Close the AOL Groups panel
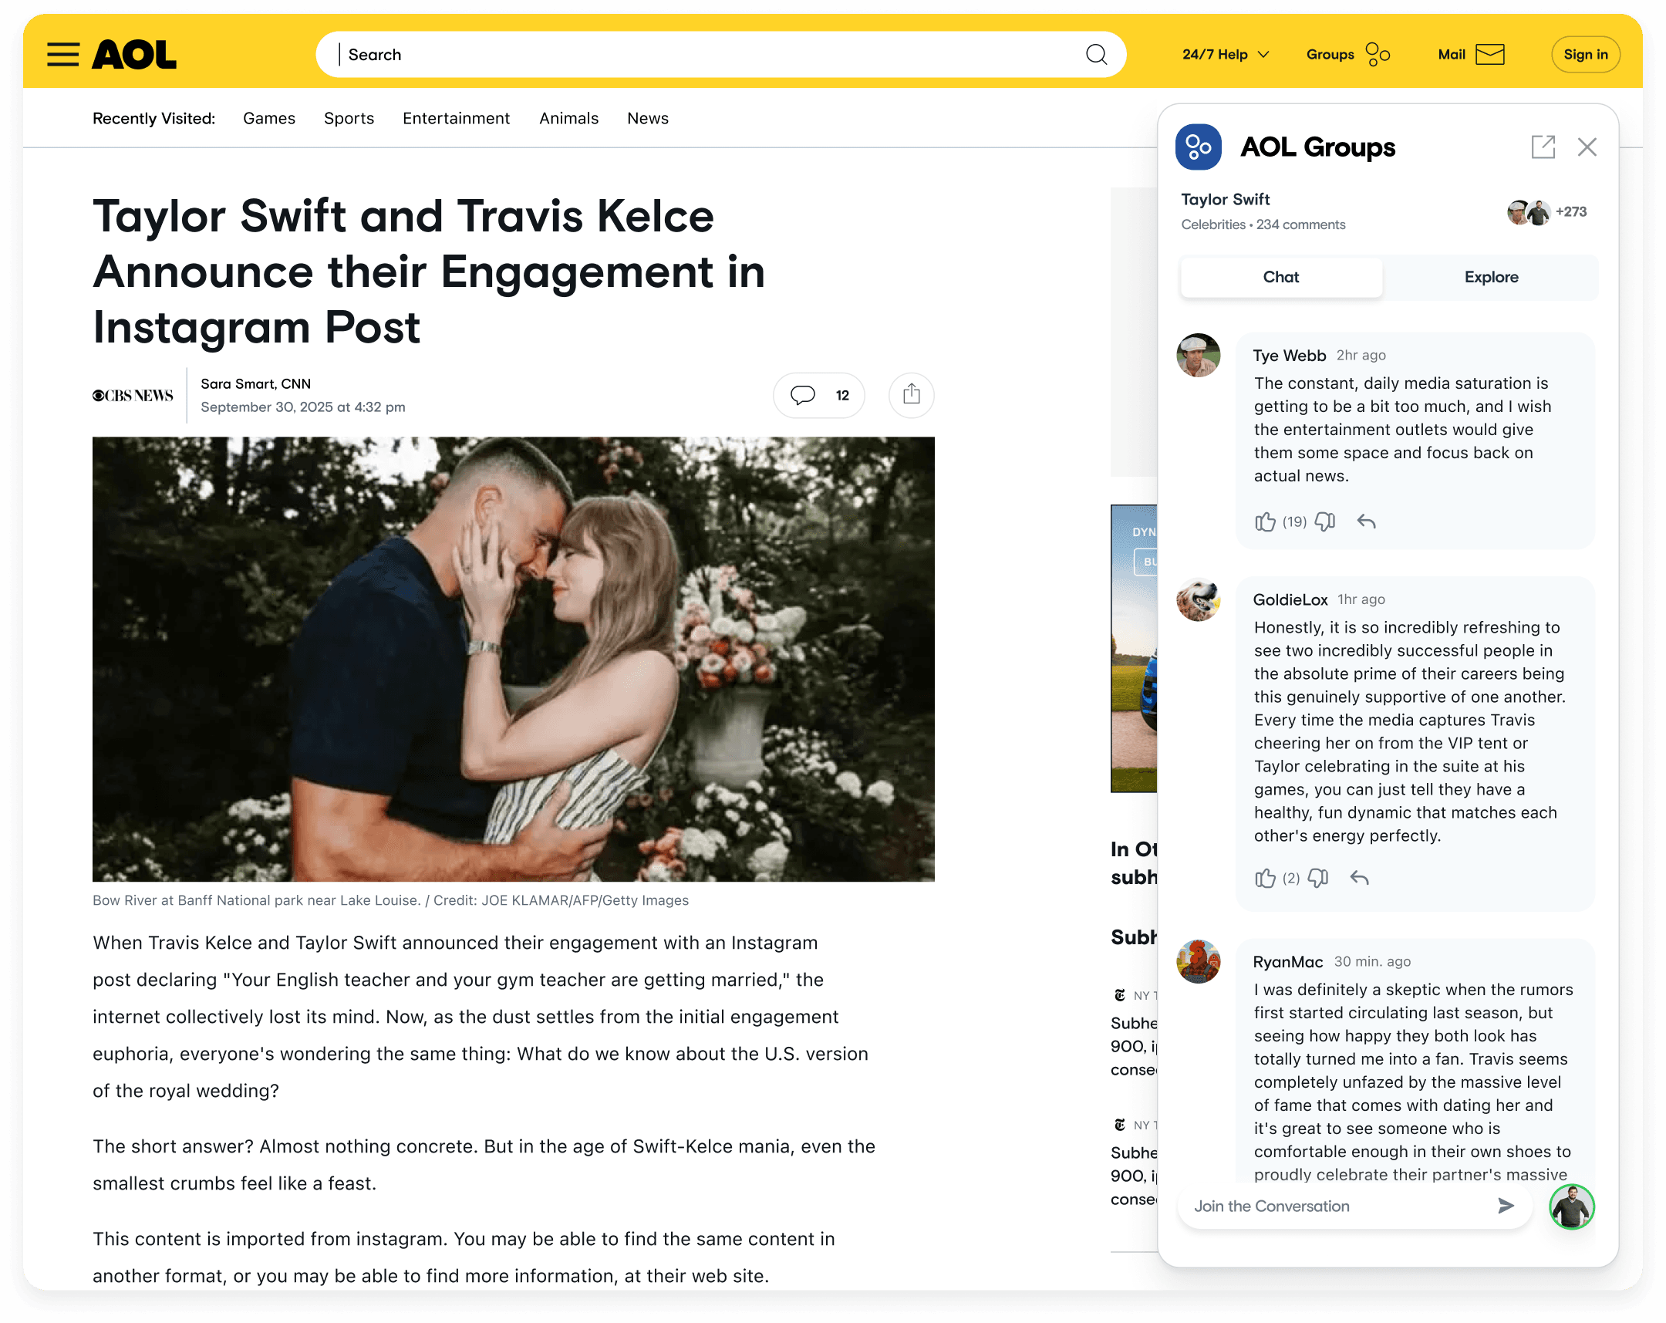Viewport: 1666px width, 1323px height. click(1587, 147)
